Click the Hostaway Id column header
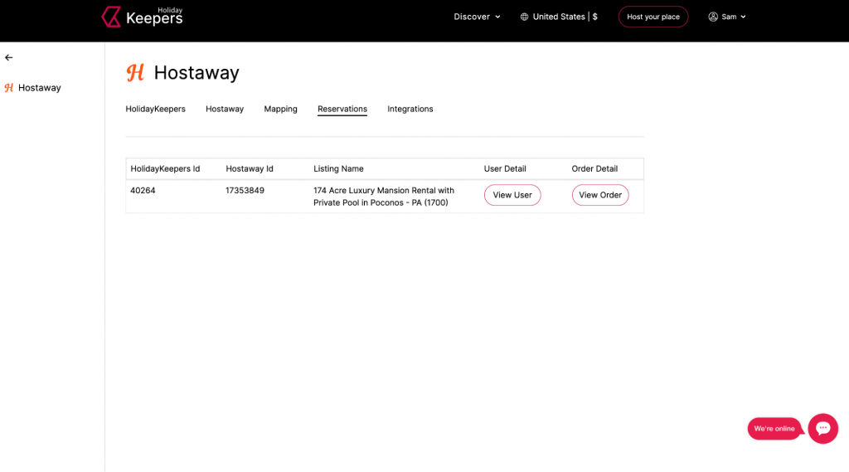This screenshot has width=849, height=472. pos(250,168)
